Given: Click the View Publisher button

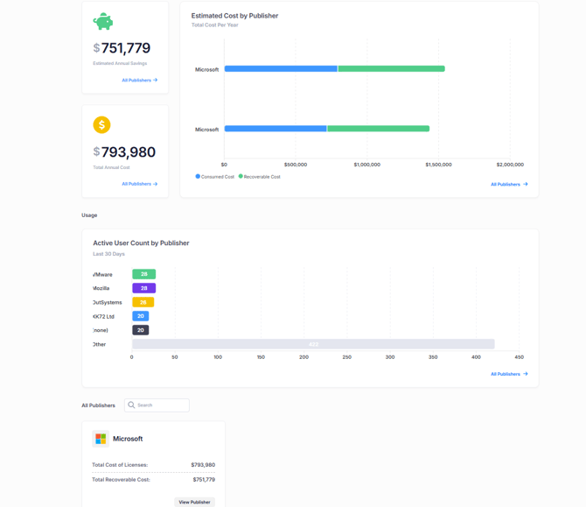Looking at the screenshot, I should pos(194,502).
